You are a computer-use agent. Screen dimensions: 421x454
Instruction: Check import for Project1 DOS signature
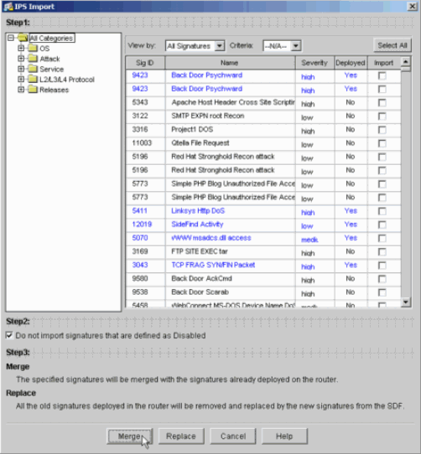(382, 130)
